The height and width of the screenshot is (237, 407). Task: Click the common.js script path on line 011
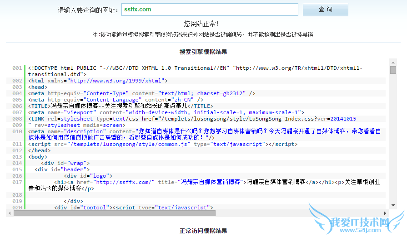tap(129, 144)
